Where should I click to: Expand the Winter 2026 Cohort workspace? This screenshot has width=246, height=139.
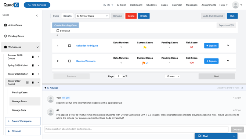(38, 74)
